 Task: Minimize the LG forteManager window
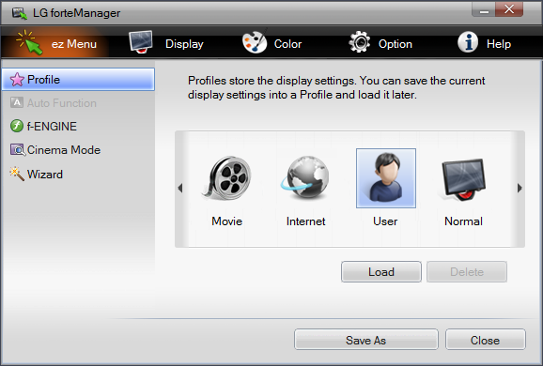484,9
